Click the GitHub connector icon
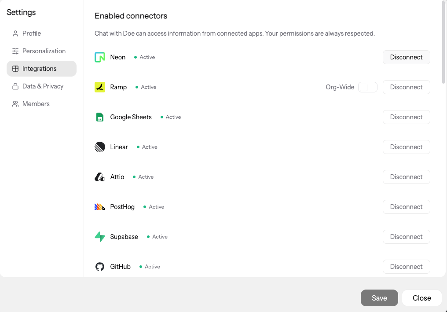This screenshot has width=447, height=312. tap(99, 266)
